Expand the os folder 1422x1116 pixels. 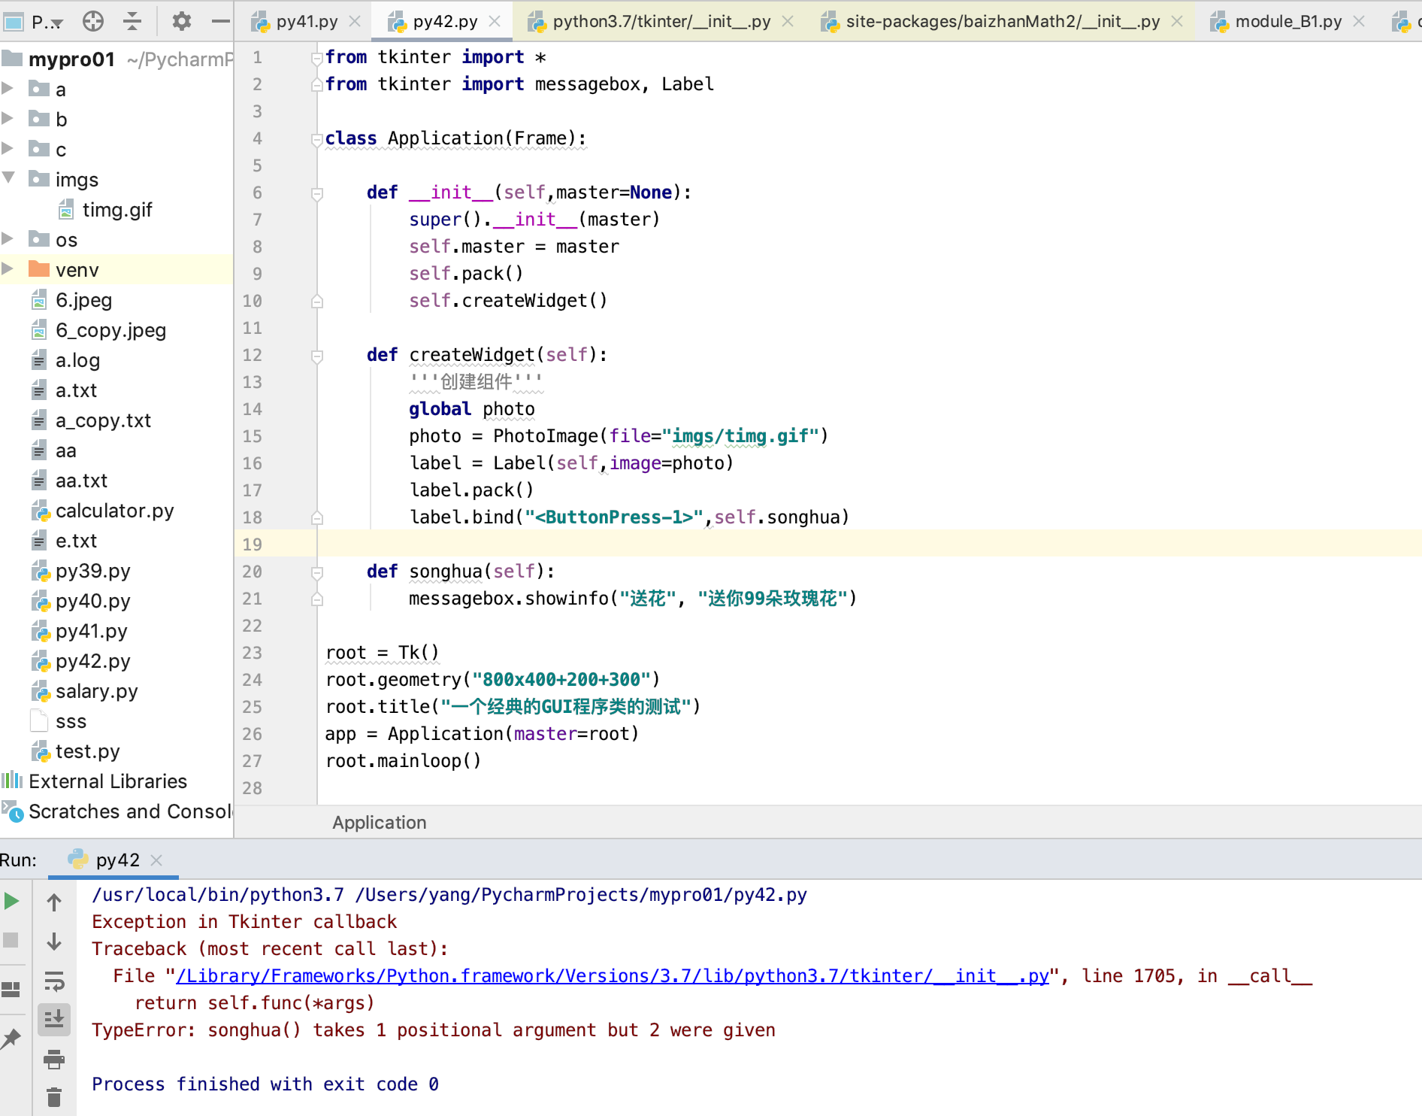click(8, 238)
